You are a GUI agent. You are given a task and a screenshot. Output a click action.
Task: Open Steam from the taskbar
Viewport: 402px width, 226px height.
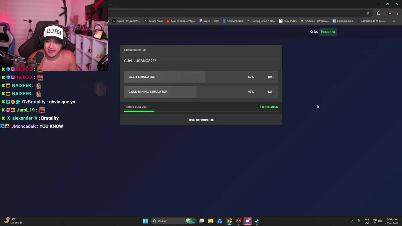click(x=257, y=221)
